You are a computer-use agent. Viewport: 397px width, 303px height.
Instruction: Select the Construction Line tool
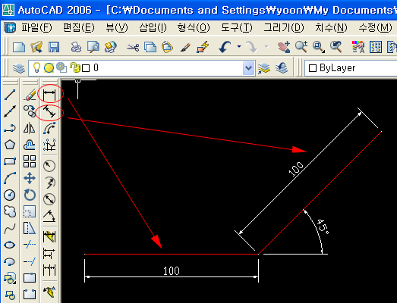point(10,111)
